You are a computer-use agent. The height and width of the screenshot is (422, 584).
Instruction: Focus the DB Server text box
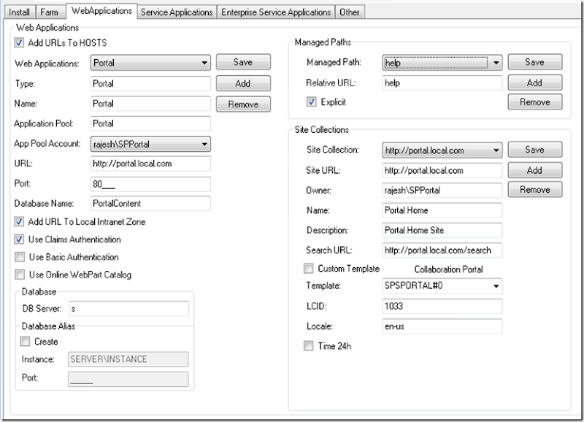click(128, 309)
